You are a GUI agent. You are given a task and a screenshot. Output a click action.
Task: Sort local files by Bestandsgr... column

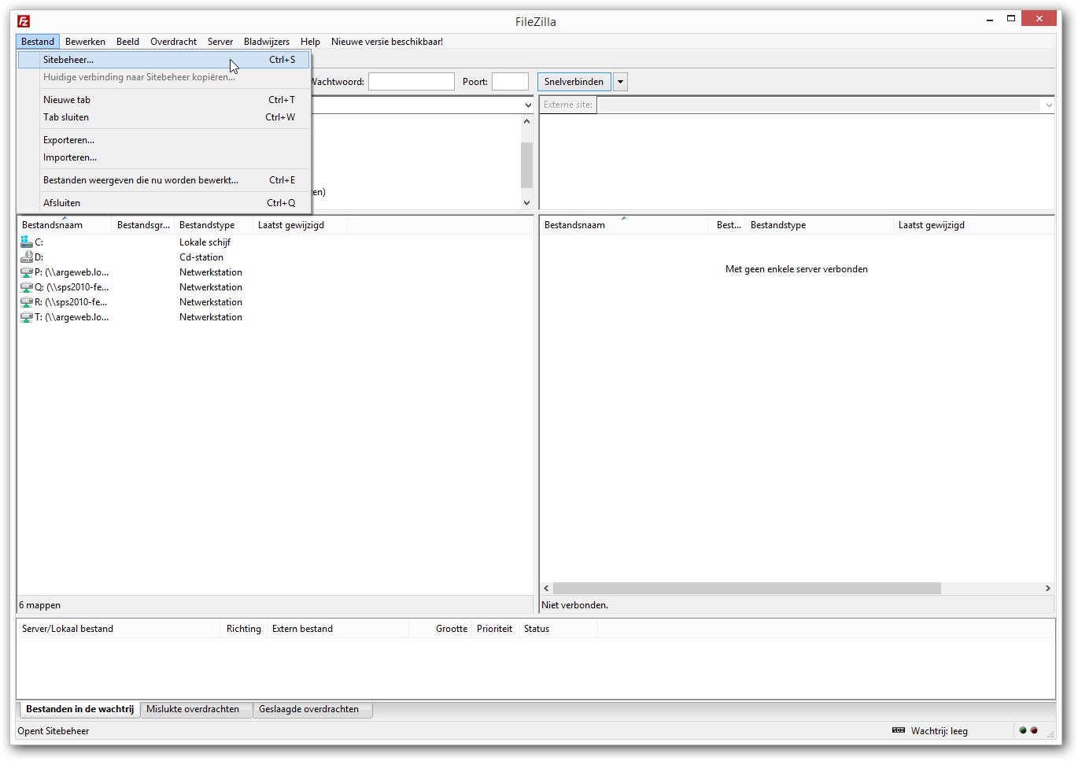143,225
